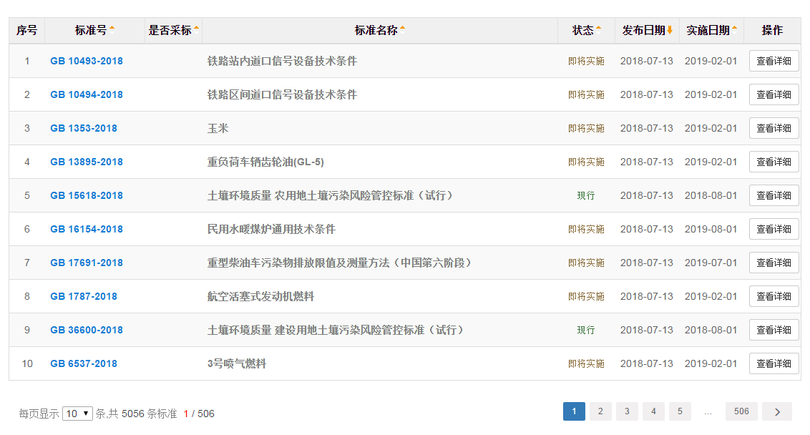Sort by 实施日期 column arrow icon
The image size is (810, 435).
[734, 30]
